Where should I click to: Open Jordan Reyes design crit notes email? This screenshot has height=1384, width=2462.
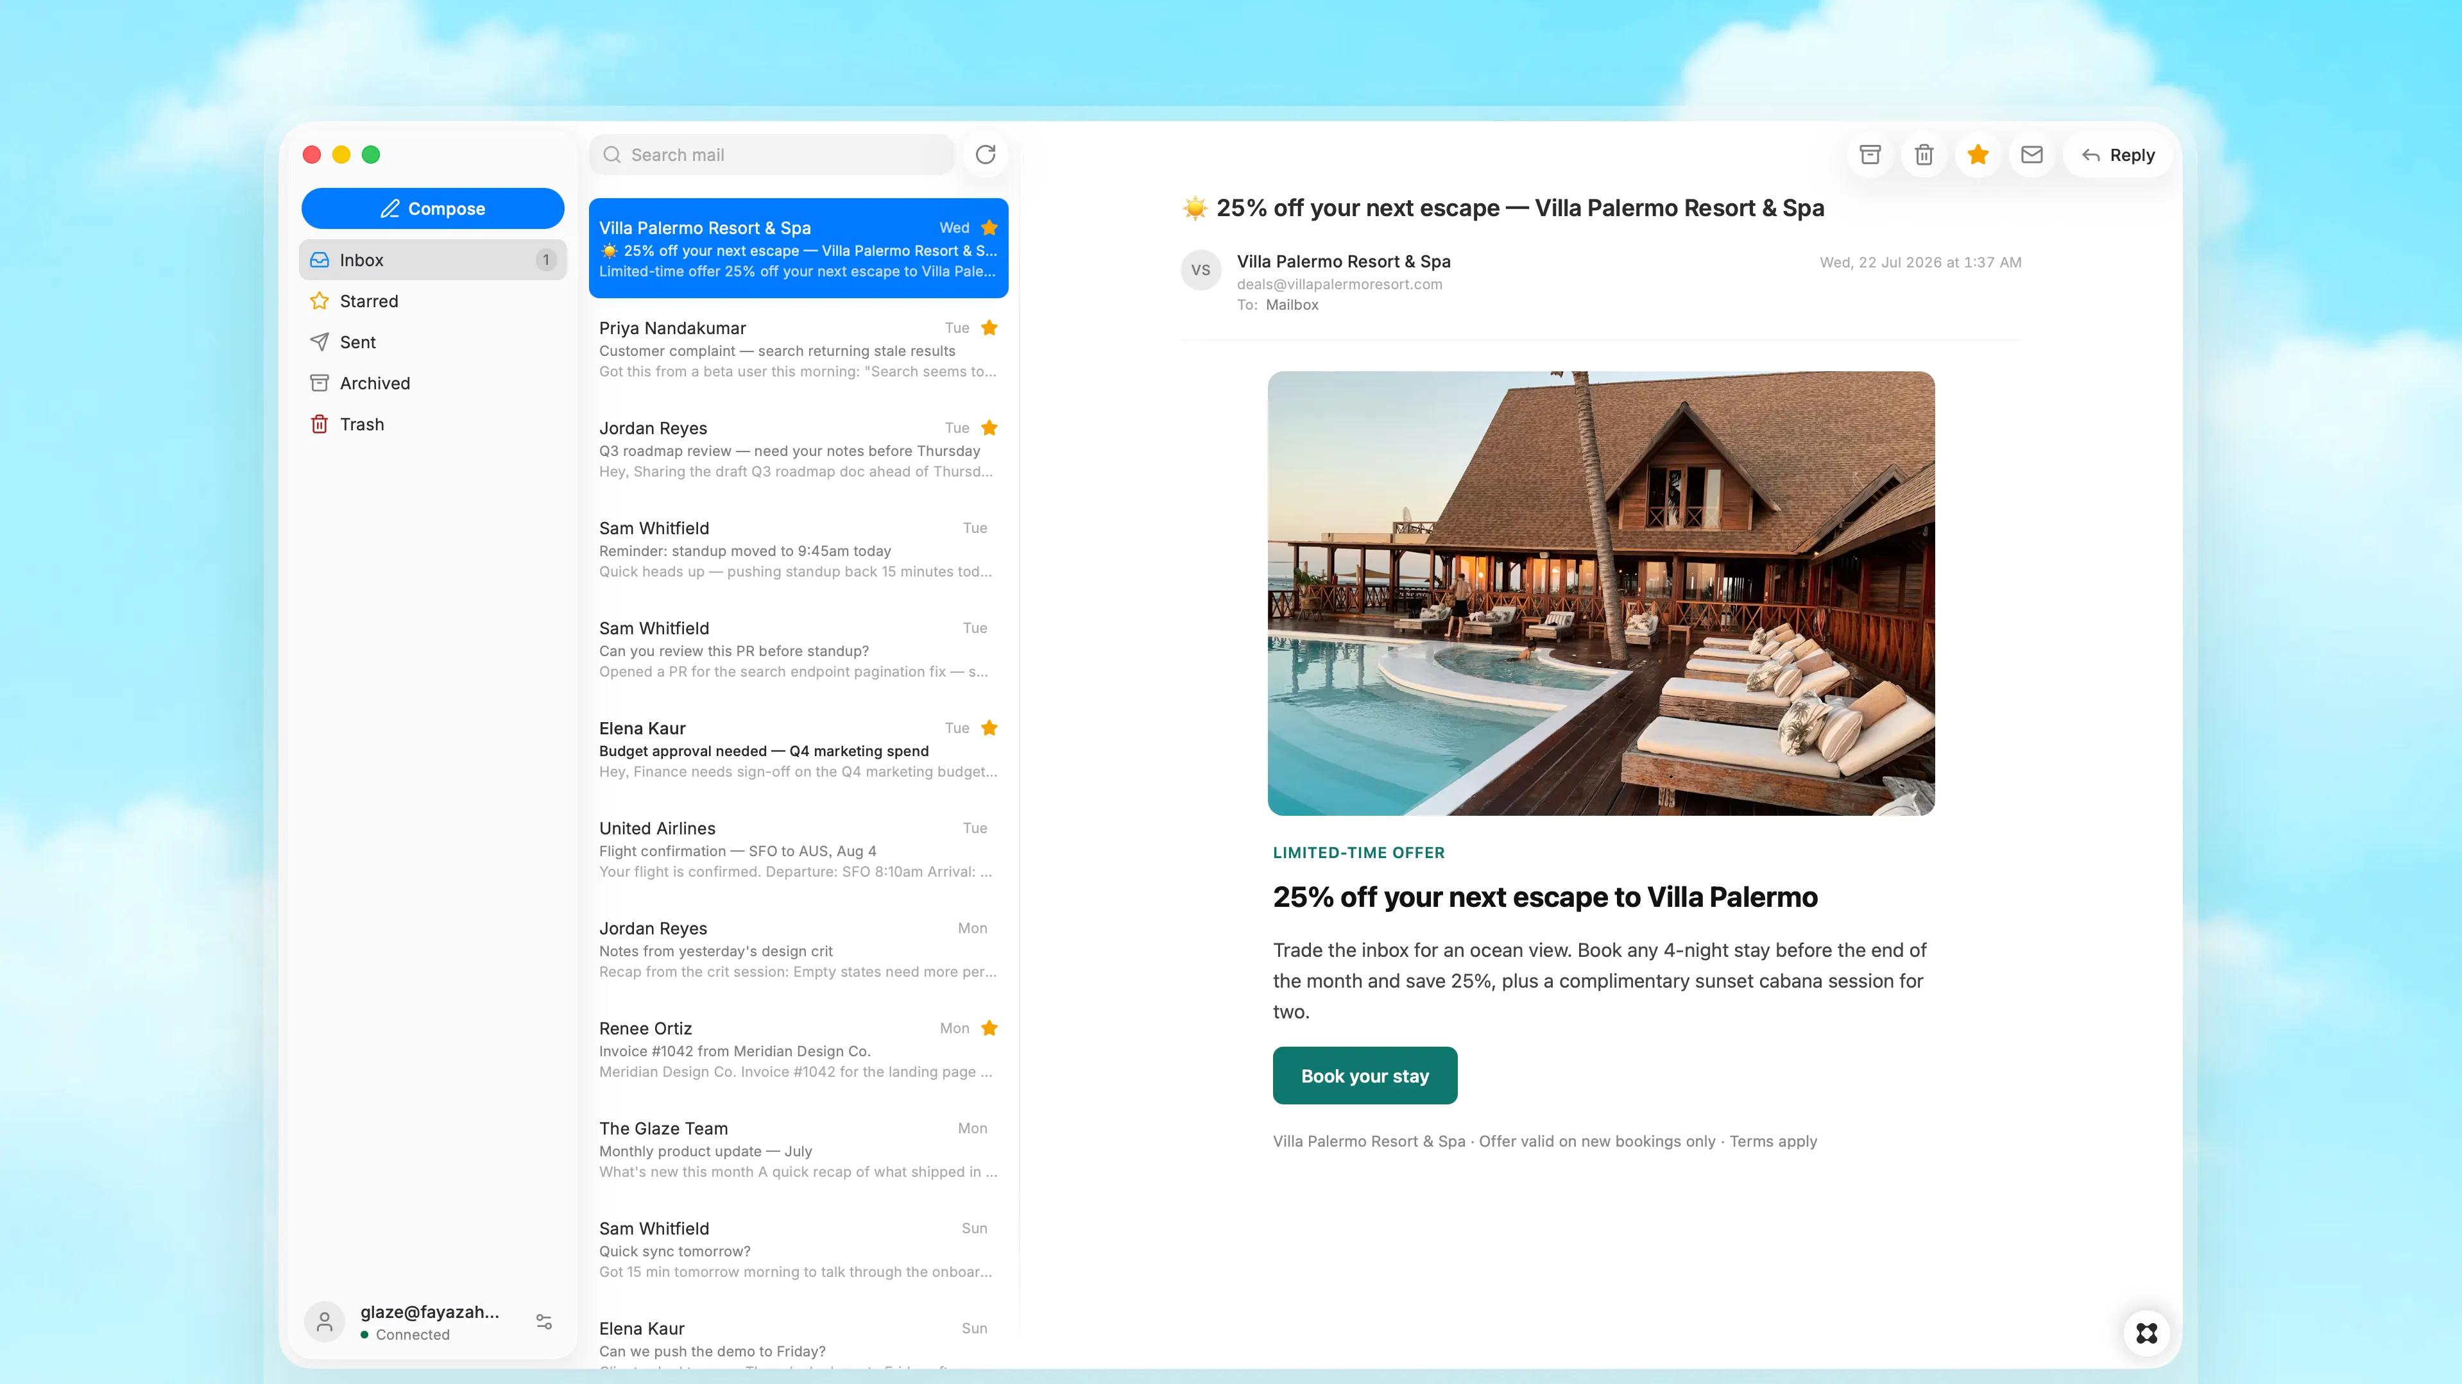(798, 949)
